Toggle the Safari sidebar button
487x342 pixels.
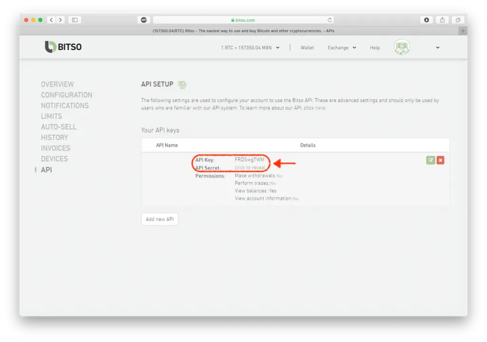point(75,20)
